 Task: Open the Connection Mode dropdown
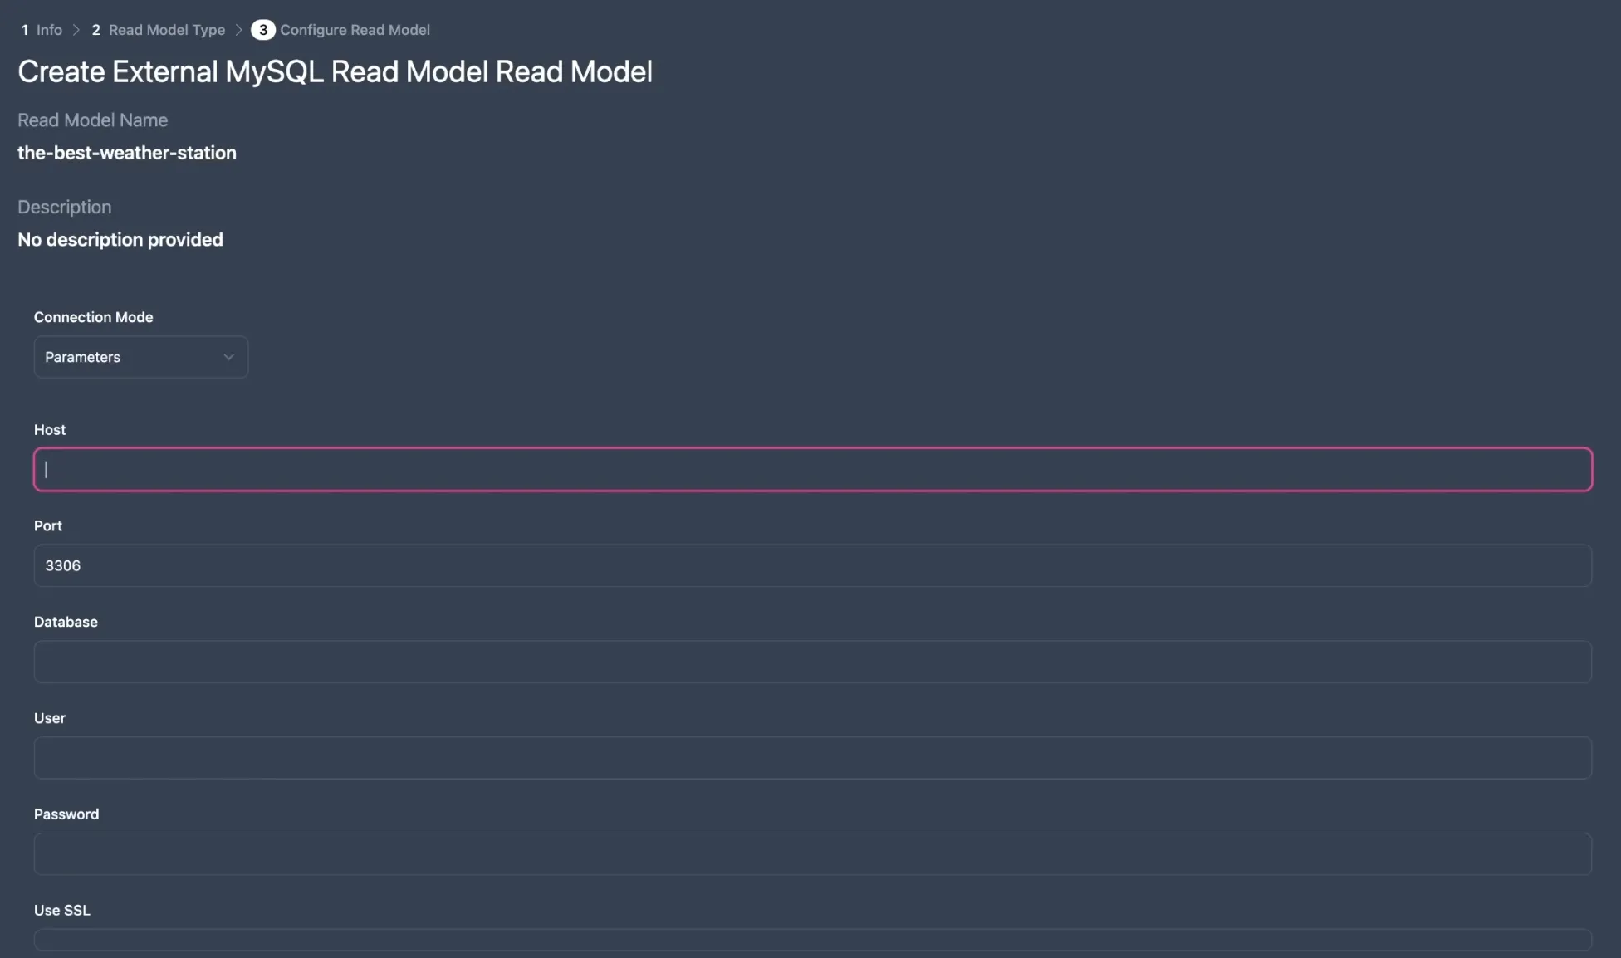(x=140, y=357)
